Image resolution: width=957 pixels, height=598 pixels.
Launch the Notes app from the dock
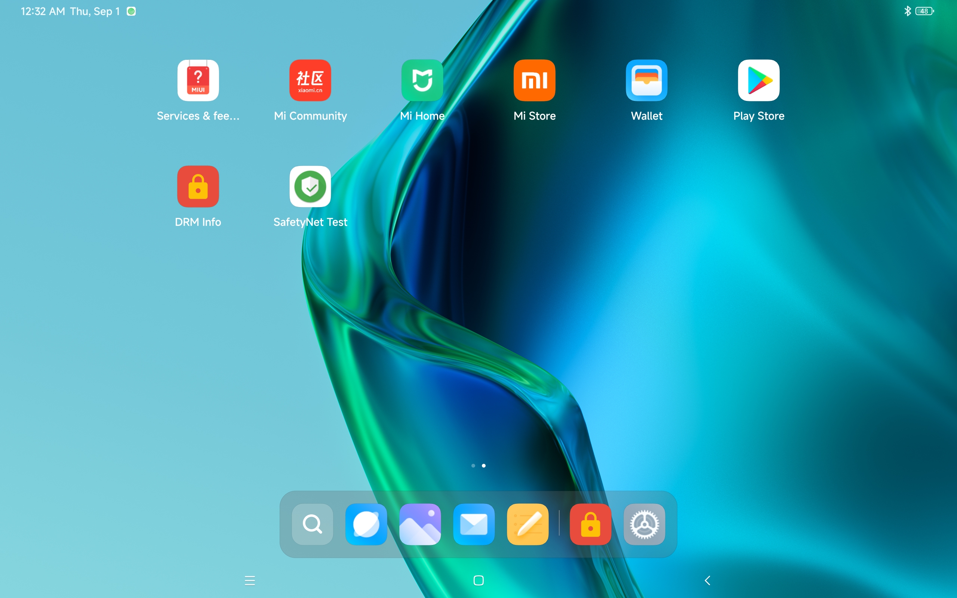coord(527,524)
